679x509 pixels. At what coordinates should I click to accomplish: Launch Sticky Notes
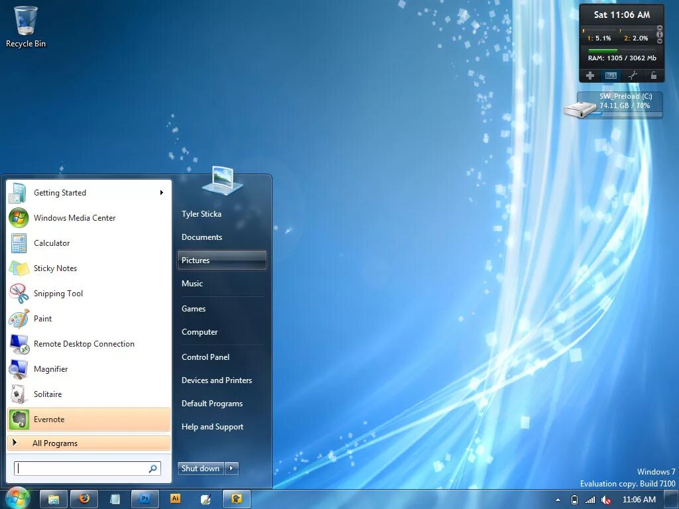(x=89, y=268)
